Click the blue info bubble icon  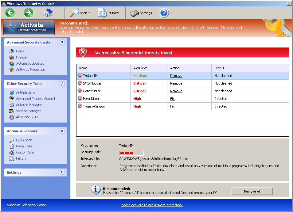pyautogui.click(x=96, y=190)
